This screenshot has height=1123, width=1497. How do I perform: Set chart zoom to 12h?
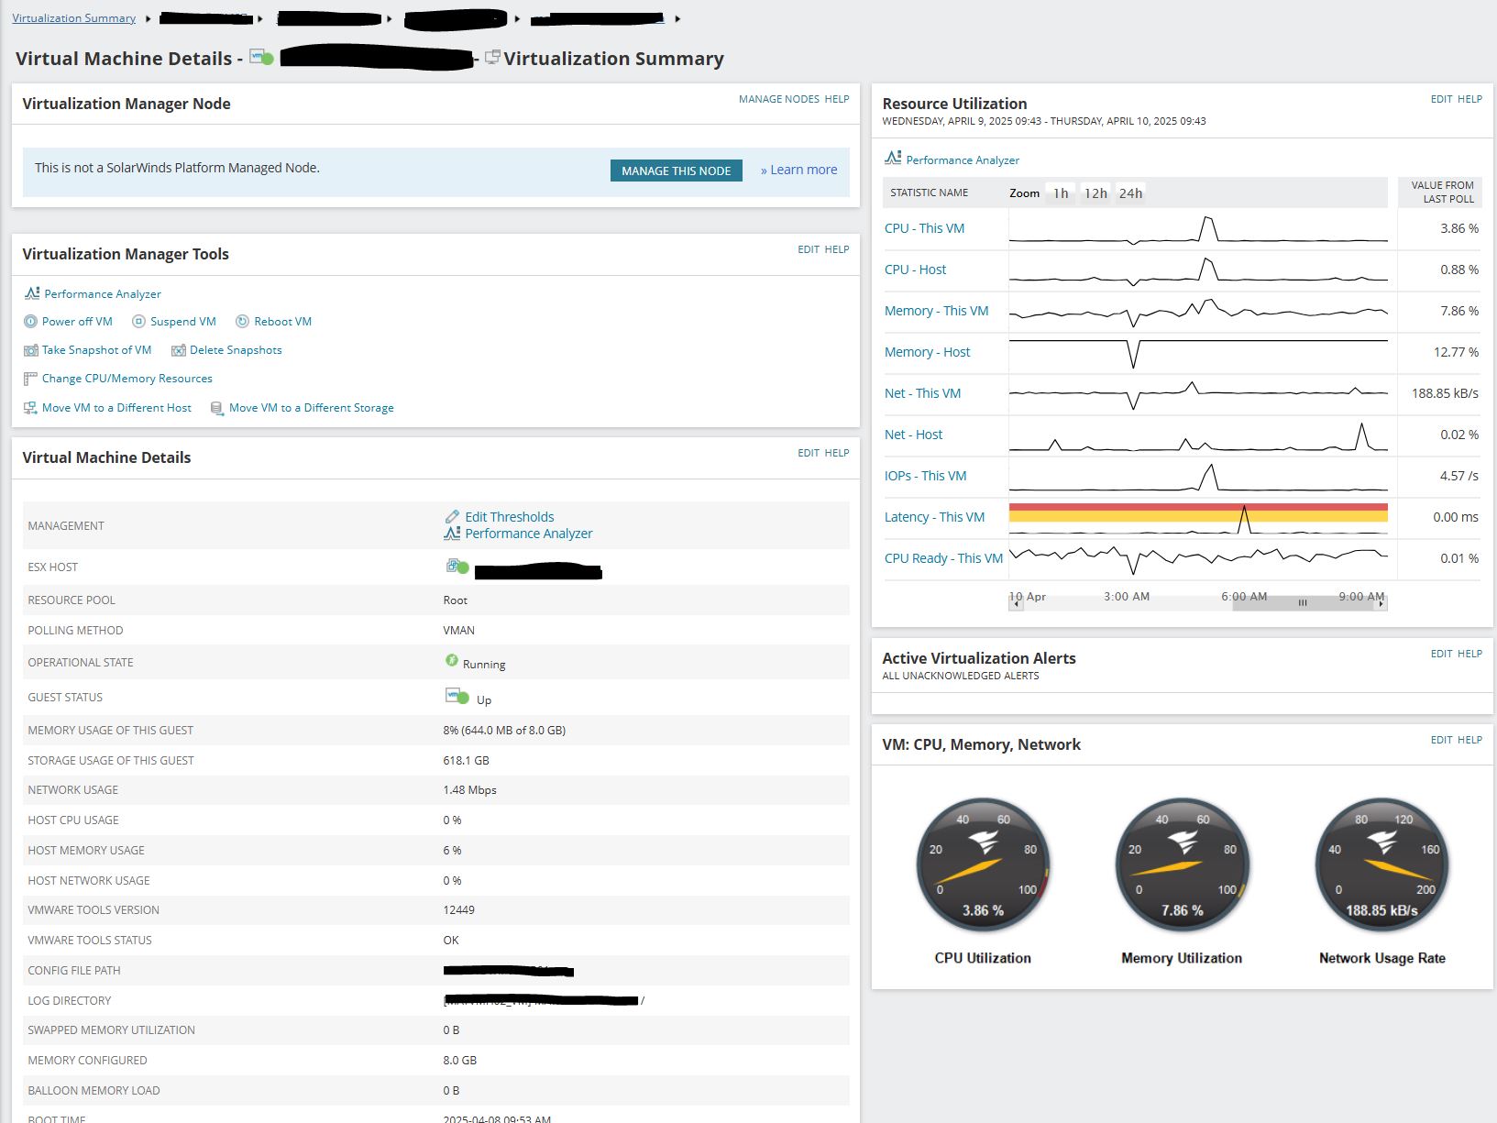coord(1095,193)
